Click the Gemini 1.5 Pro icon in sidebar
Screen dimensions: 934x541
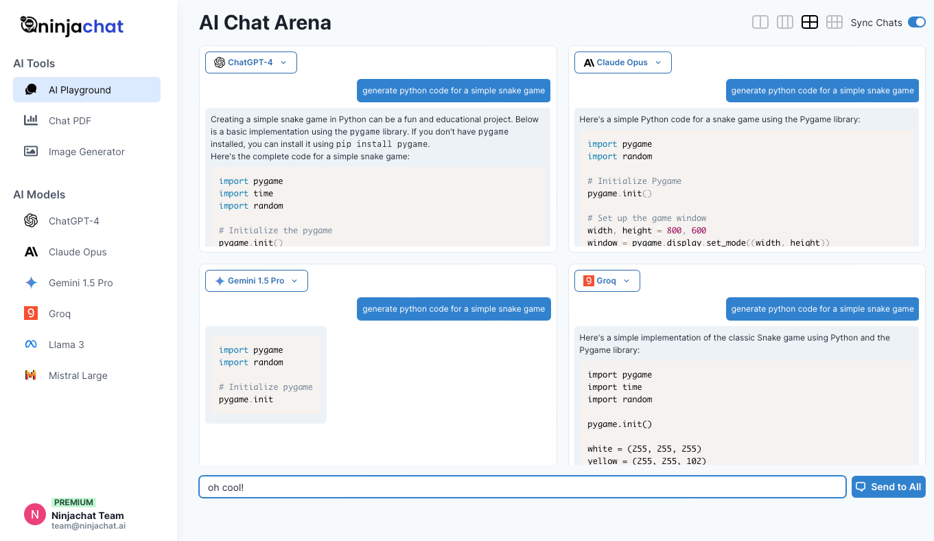point(31,282)
